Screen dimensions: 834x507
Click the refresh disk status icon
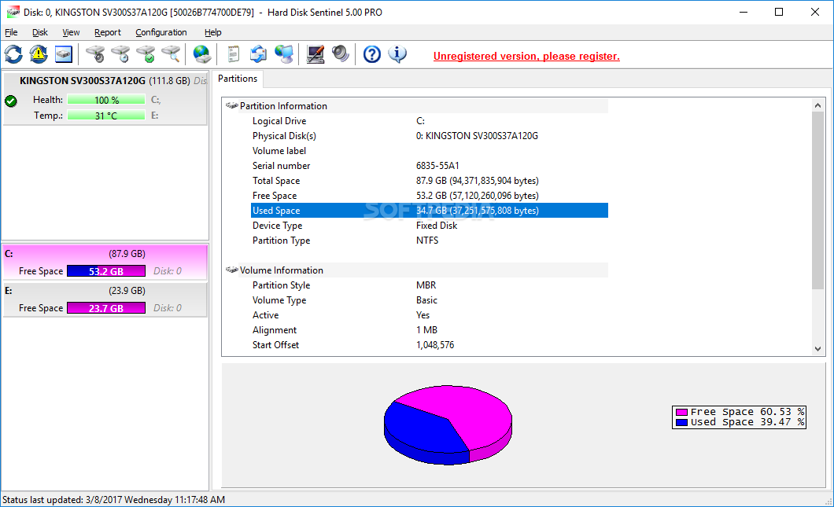coord(13,54)
